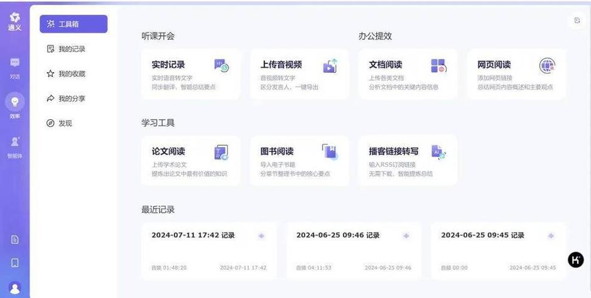Click the 最近记录 section heading
Image resolution: width=591 pixels, height=298 pixels.
pyautogui.click(x=158, y=210)
